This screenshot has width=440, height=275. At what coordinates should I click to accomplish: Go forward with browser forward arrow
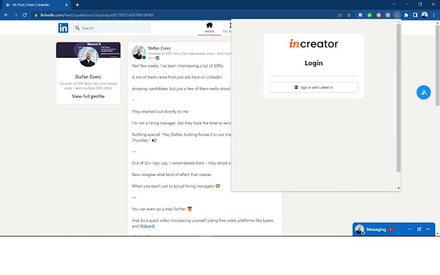(15, 15)
